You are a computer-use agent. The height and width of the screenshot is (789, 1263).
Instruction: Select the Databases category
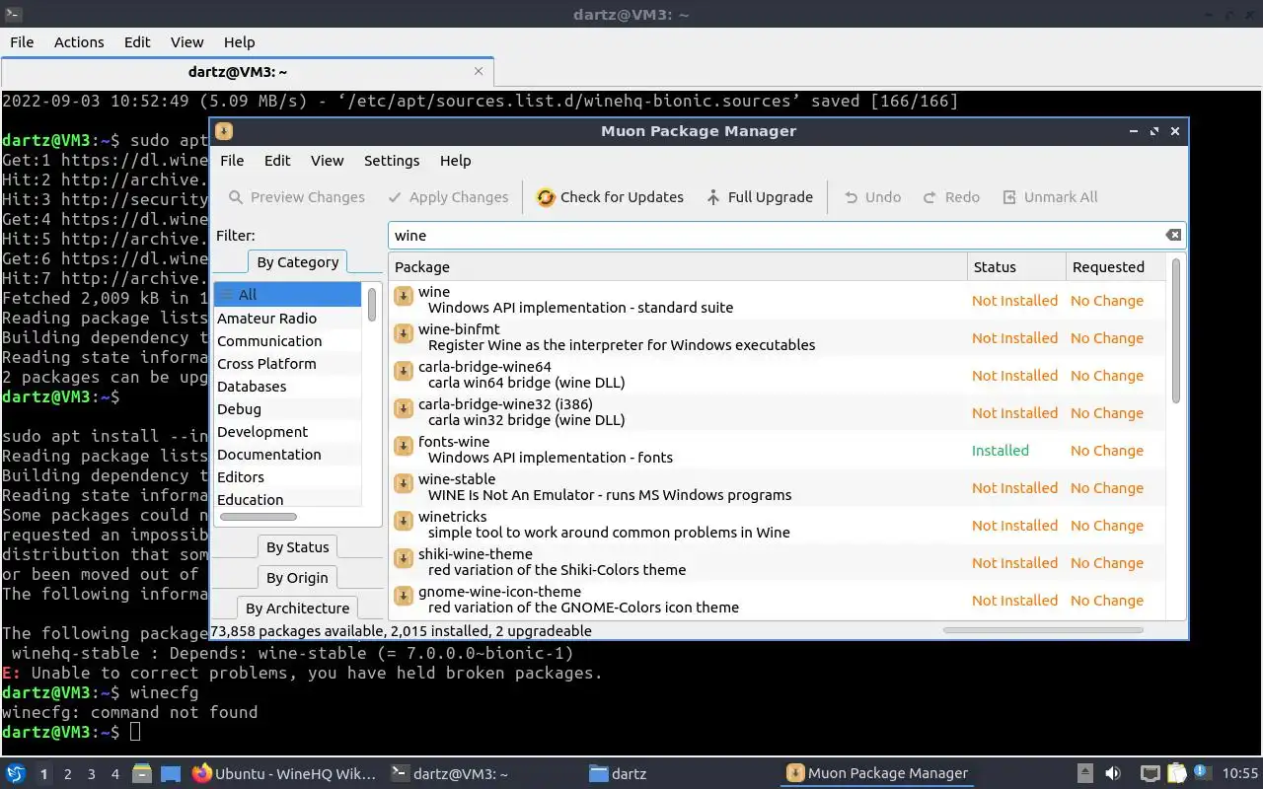289,387
